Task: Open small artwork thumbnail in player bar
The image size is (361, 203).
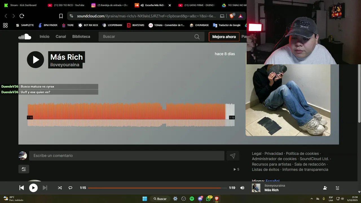Action: [x=256, y=188]
